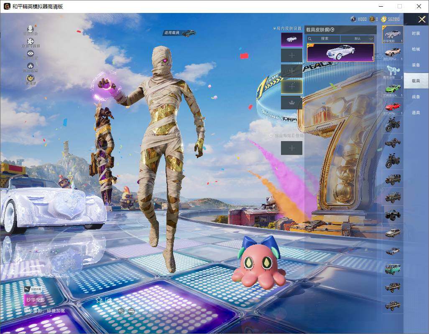Screen dimensions: 429x334
Task: Click the 适用载具 applicable vehicle label
Action: coord(179,33)
